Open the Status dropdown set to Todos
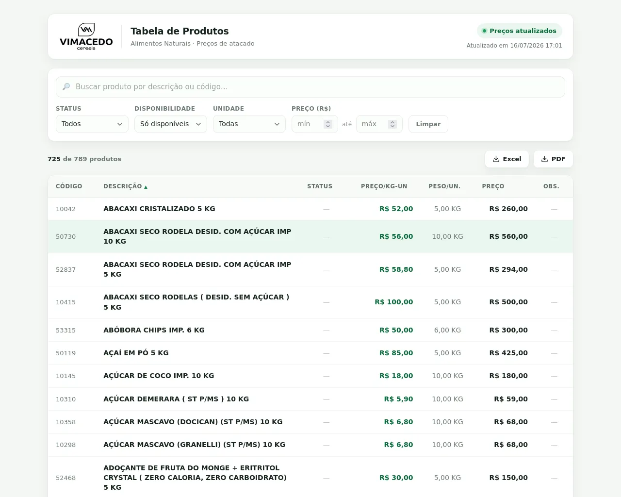Viewport: 621px width, 497px height. tap(92, 124)
